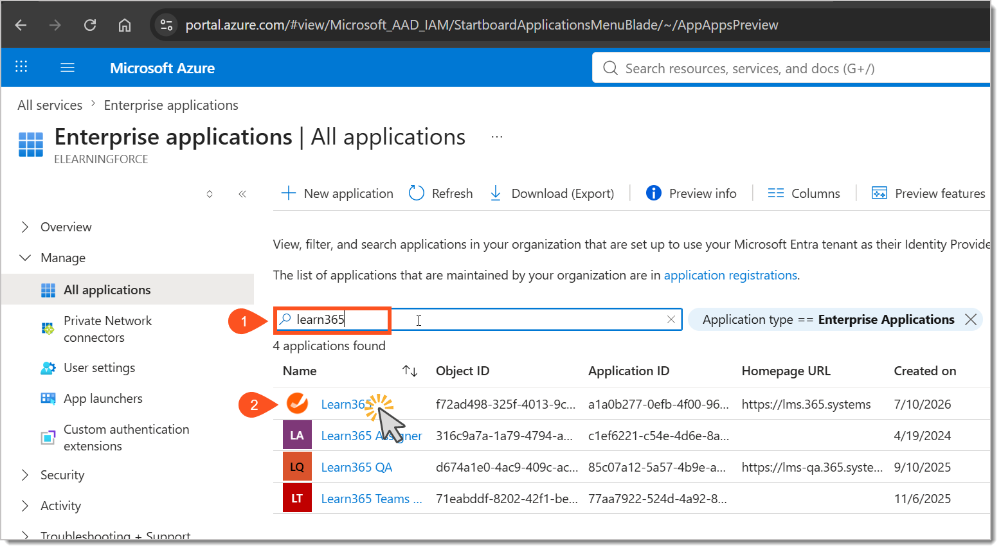Expand the Security menu section

25,475
